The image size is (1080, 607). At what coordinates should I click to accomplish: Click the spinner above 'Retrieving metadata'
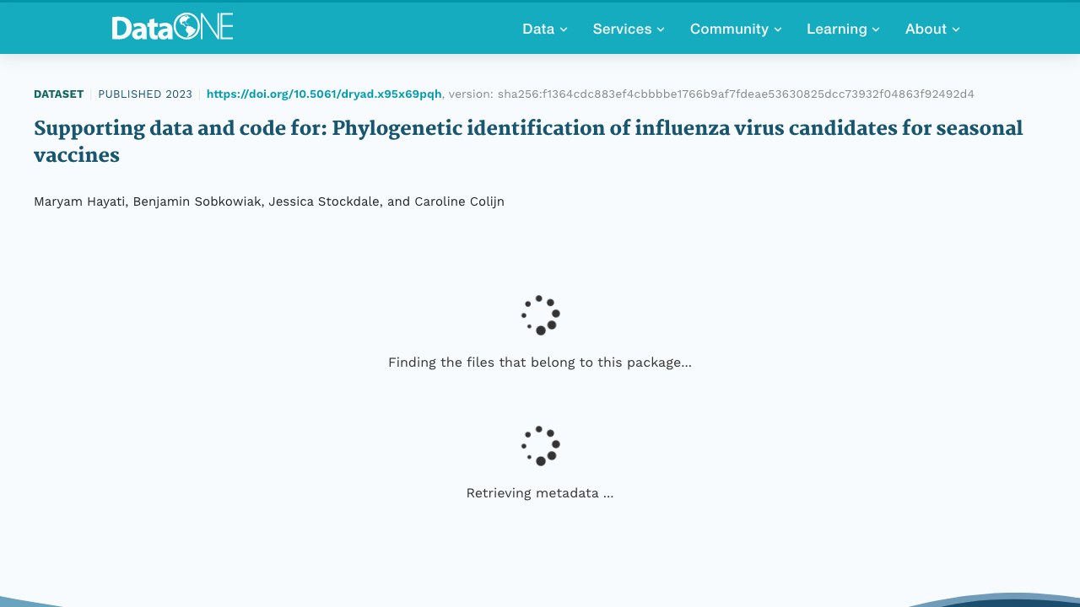(540, 446)
